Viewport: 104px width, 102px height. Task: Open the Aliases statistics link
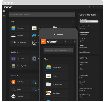(81, 69)
